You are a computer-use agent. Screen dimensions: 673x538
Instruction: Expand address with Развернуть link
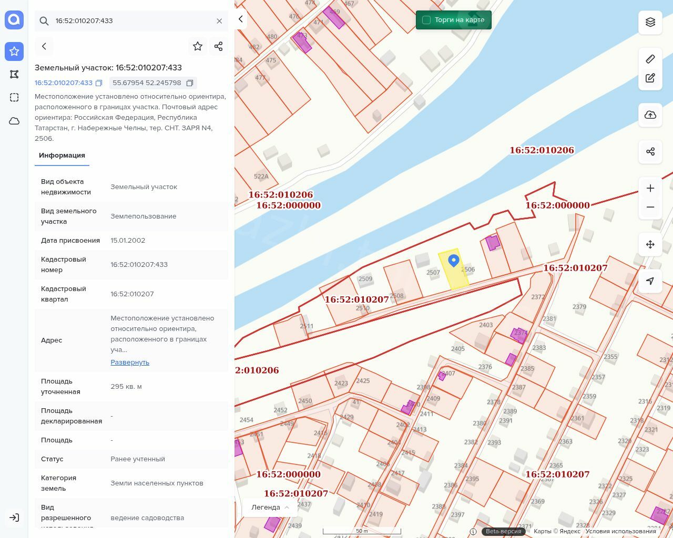[x=130, y=363]
